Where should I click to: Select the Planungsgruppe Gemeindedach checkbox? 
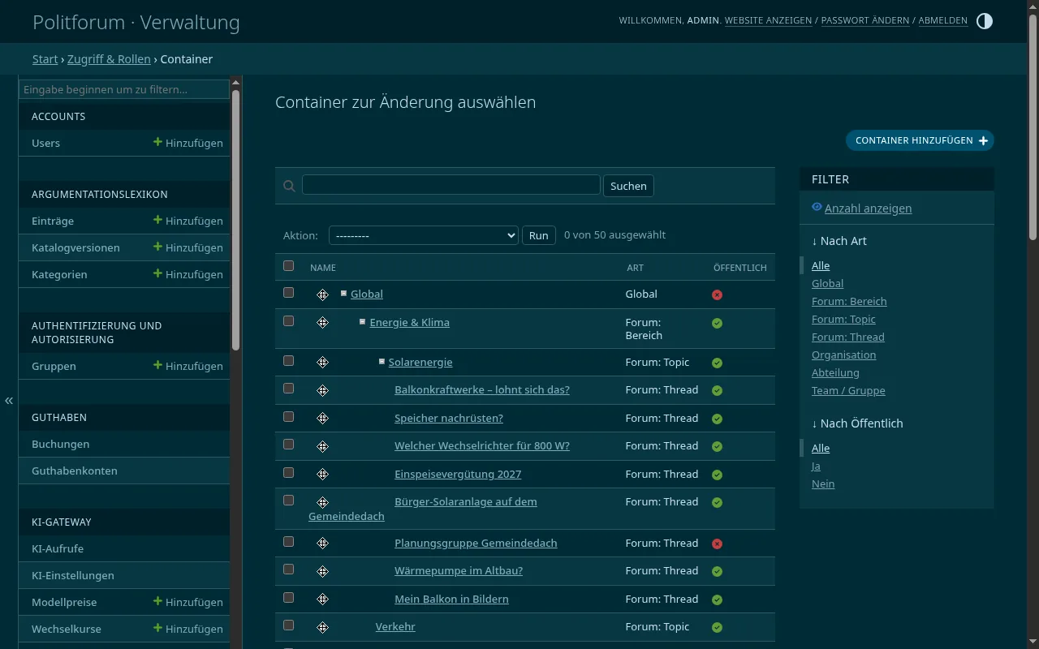click(288, 541)
